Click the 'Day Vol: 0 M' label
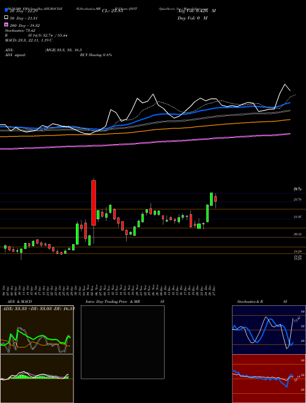This screenshot has width=306, height=403. point(192,18)
